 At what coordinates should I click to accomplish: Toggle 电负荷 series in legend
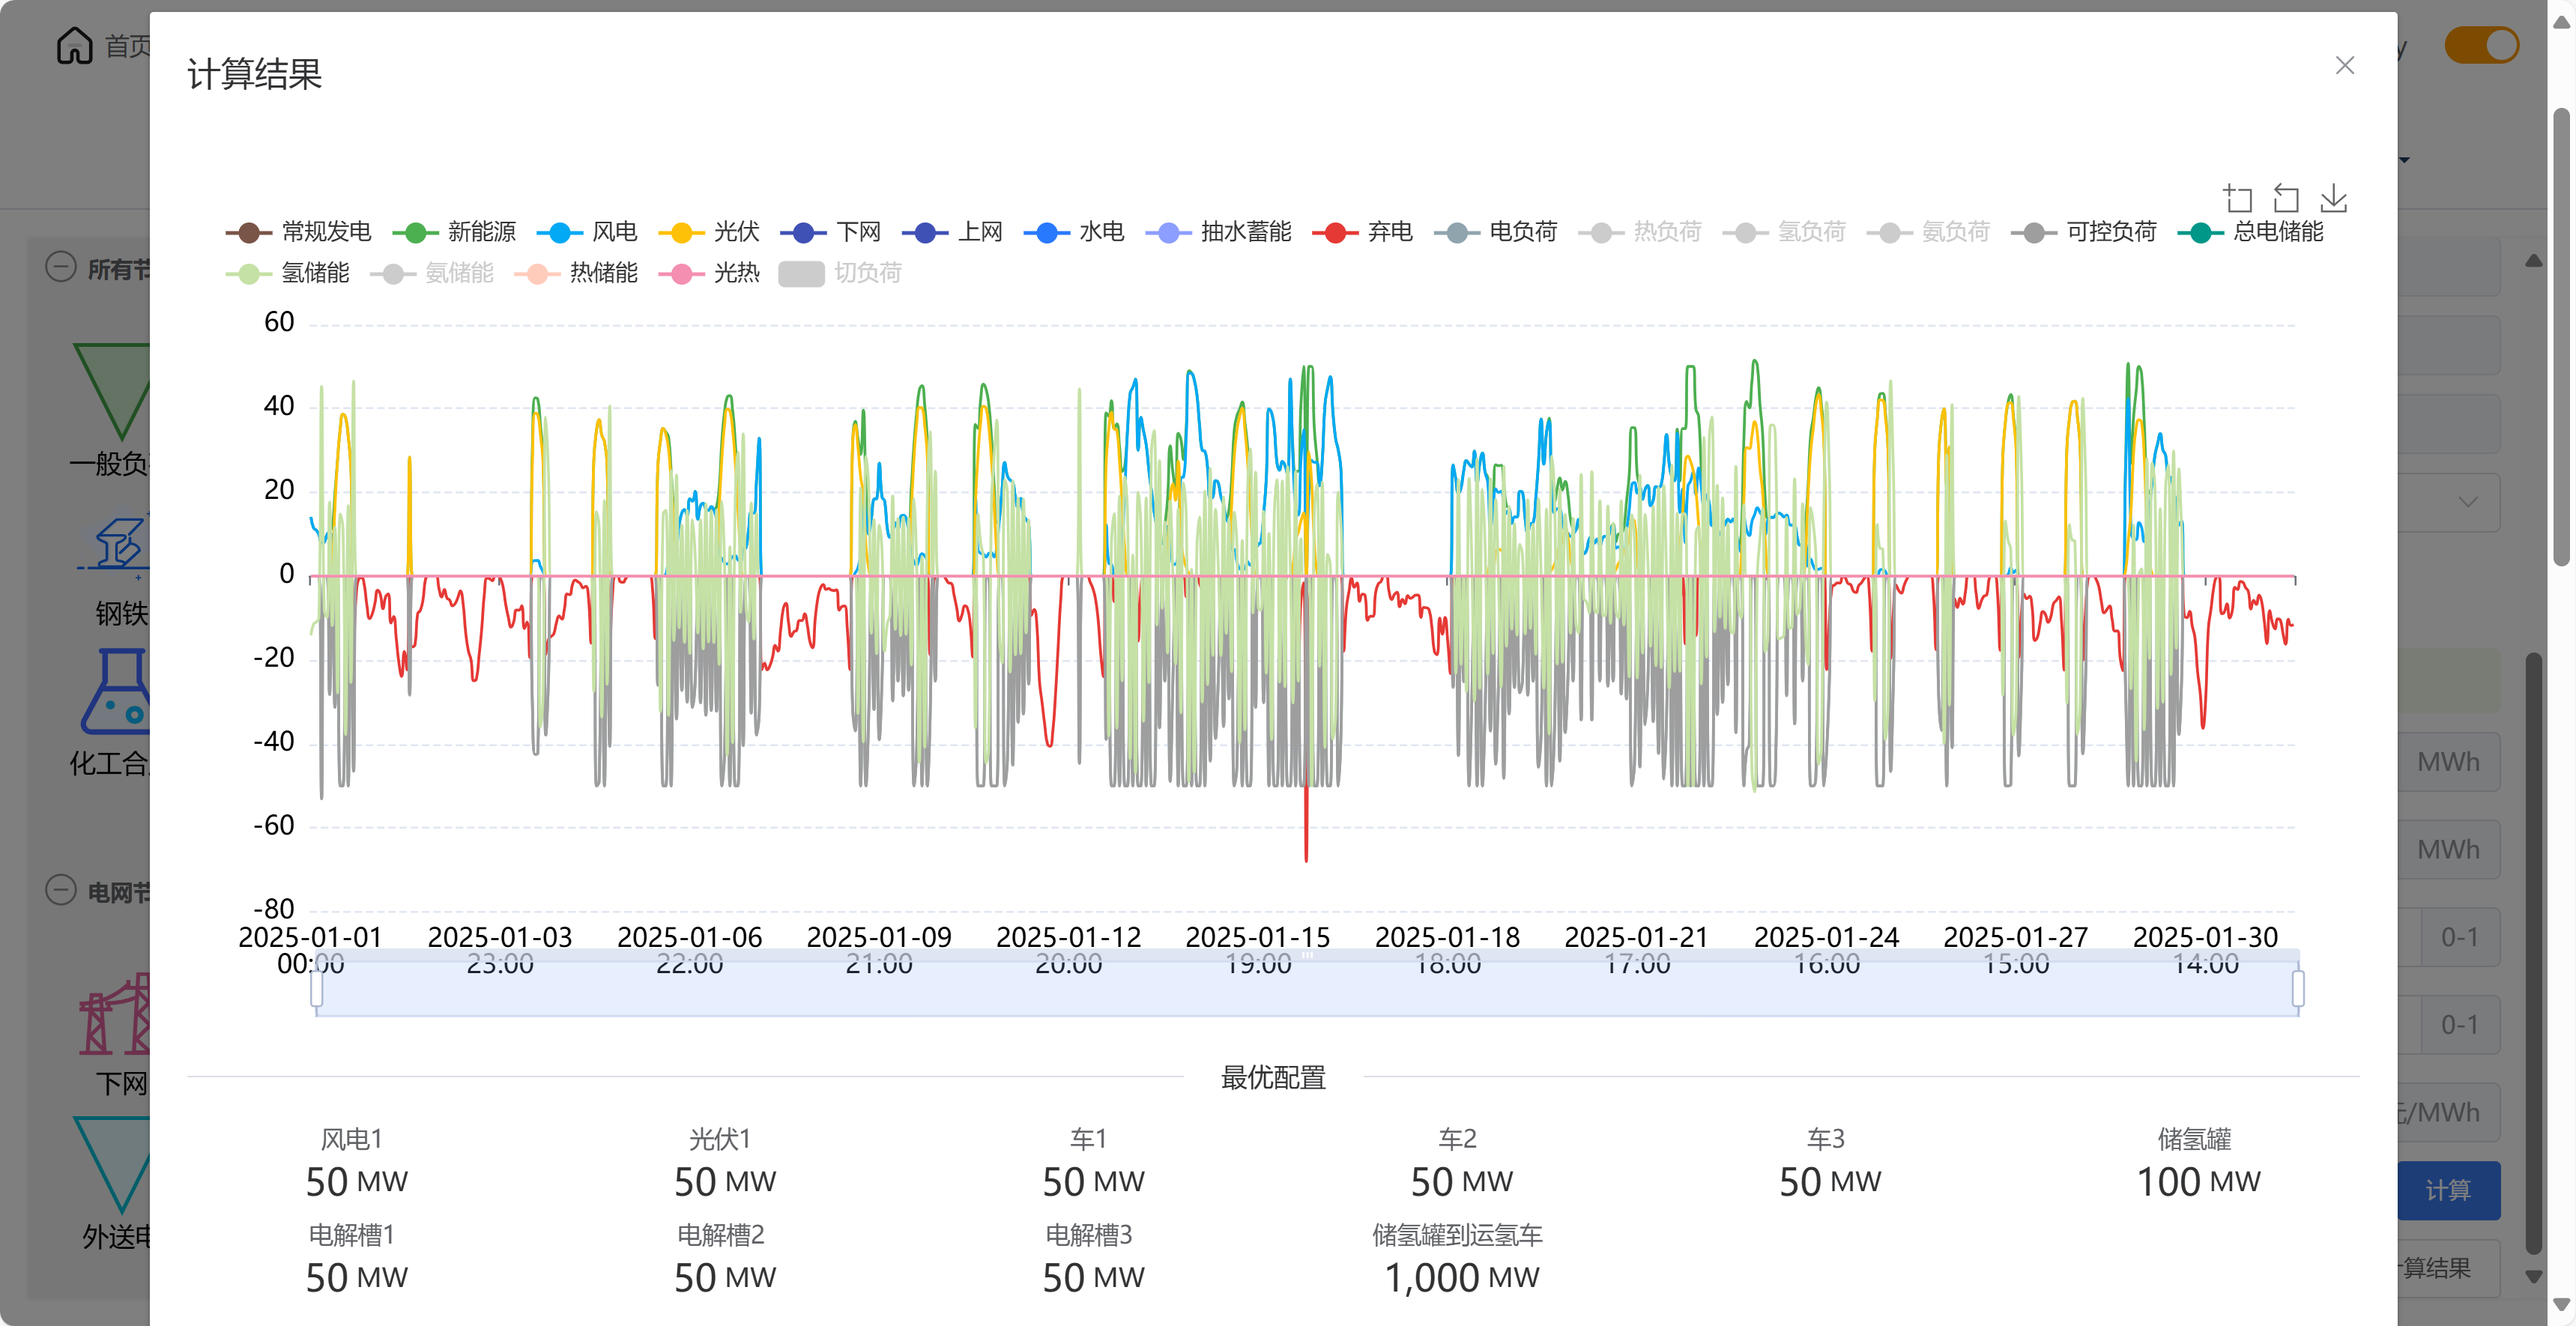coord(1496,232)
